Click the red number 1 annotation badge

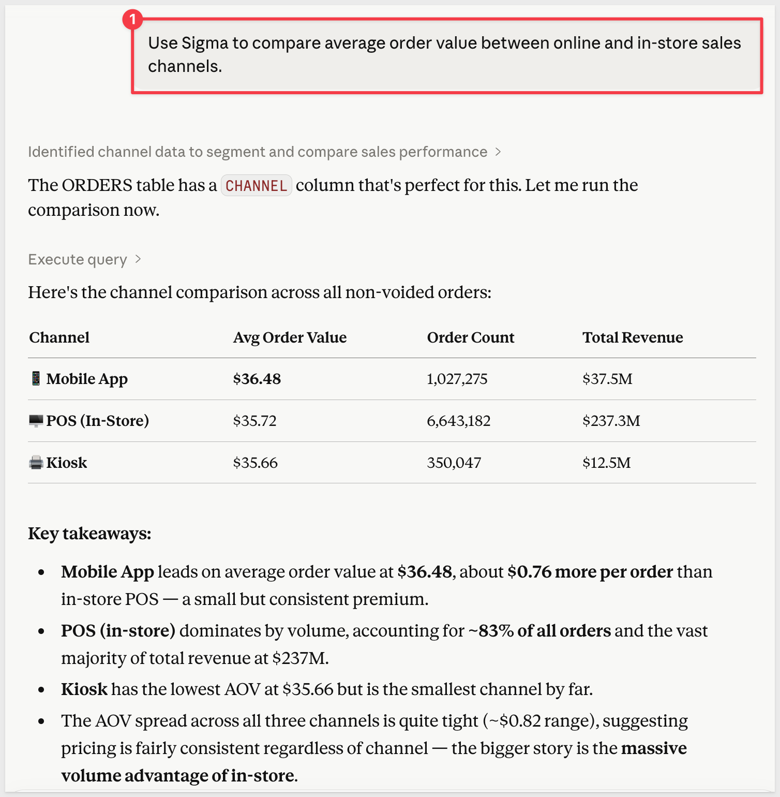click(132, 20)
